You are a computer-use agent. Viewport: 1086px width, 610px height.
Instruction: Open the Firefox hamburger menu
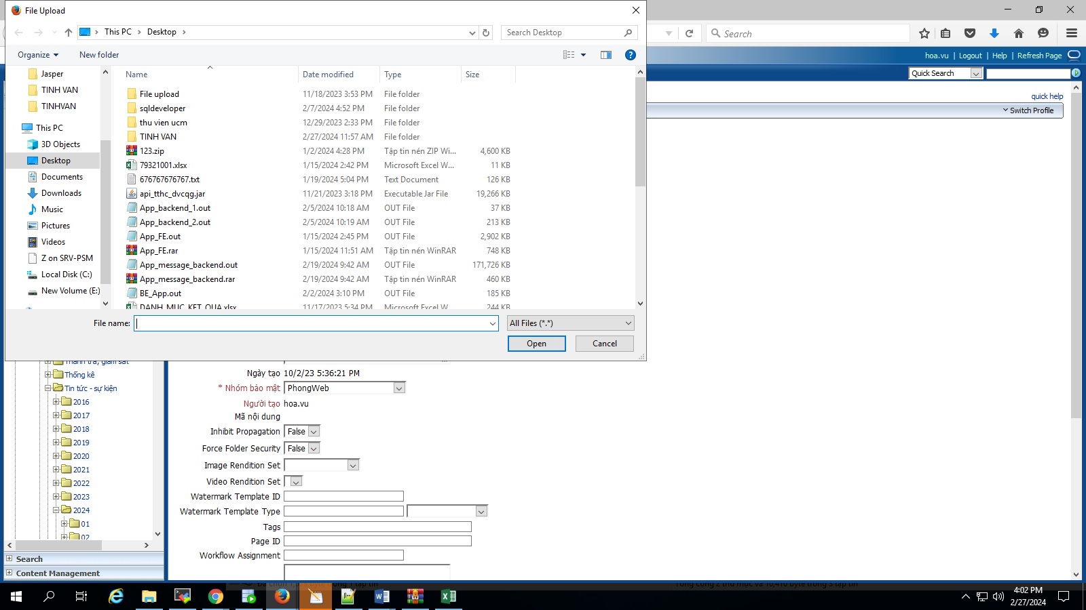click(1072, 33)
